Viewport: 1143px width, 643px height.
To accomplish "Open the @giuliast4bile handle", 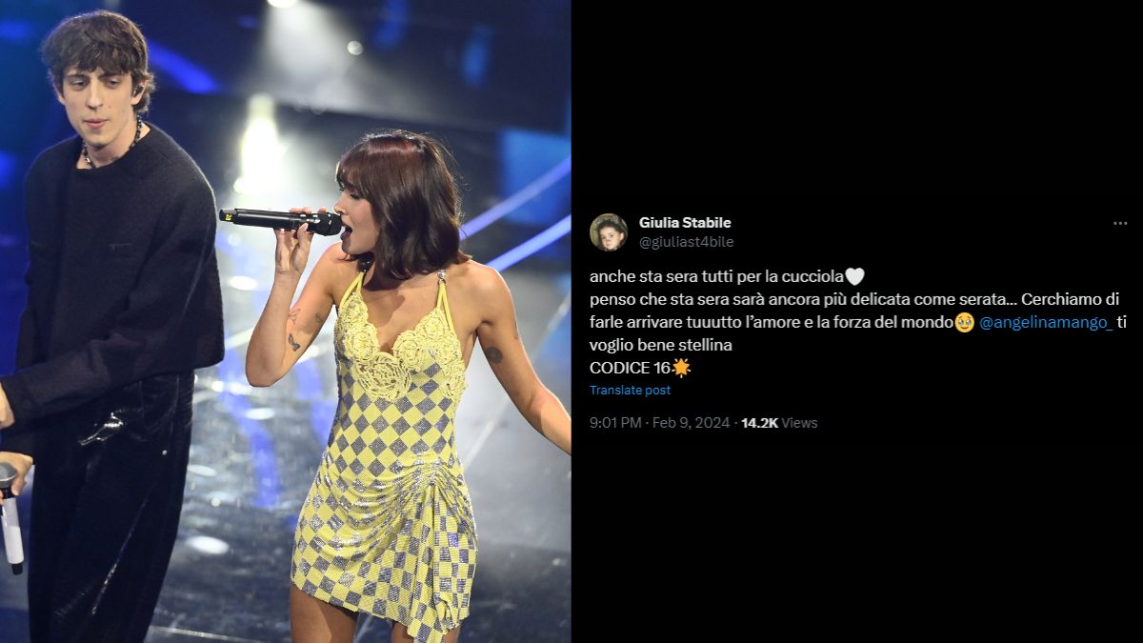I will (x=686, y=242).
